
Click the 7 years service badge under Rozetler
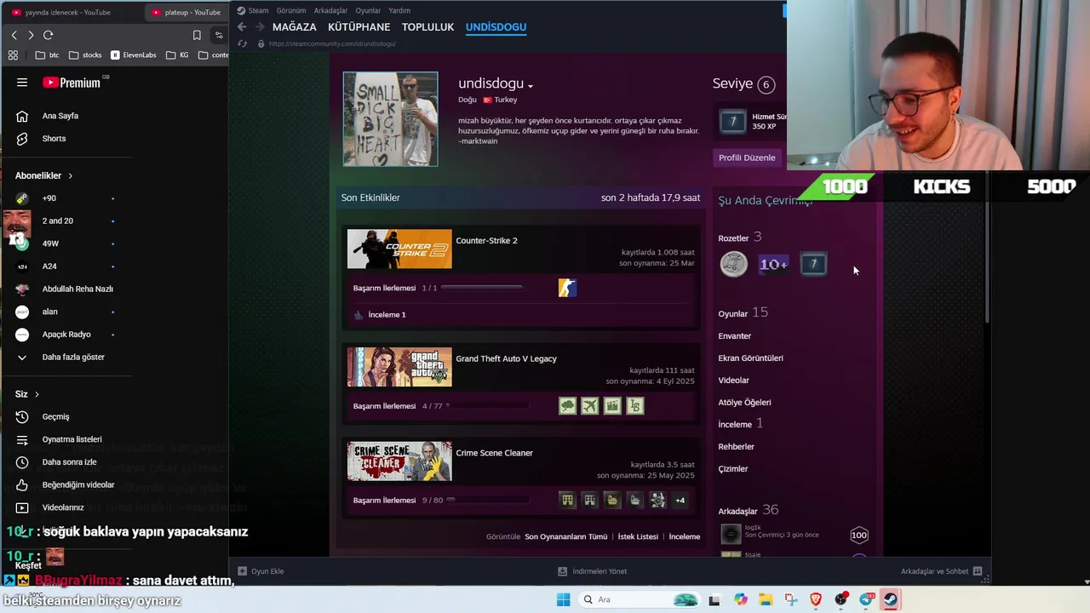pos(813,264)
